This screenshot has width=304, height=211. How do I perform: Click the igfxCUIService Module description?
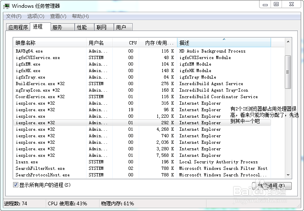[x=205, y=58]
